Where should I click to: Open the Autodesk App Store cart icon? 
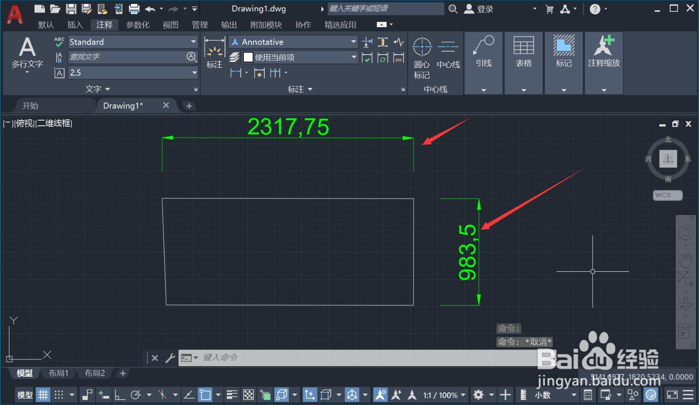[550, 9]
